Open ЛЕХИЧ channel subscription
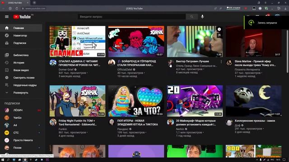This screenshot has width=289, height=162. tap(21, 110)
